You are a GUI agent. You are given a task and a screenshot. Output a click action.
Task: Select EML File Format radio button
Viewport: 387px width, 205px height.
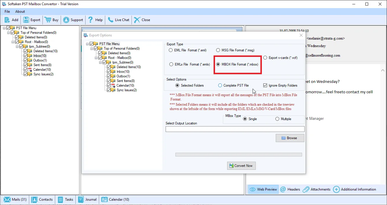point(171,50)
